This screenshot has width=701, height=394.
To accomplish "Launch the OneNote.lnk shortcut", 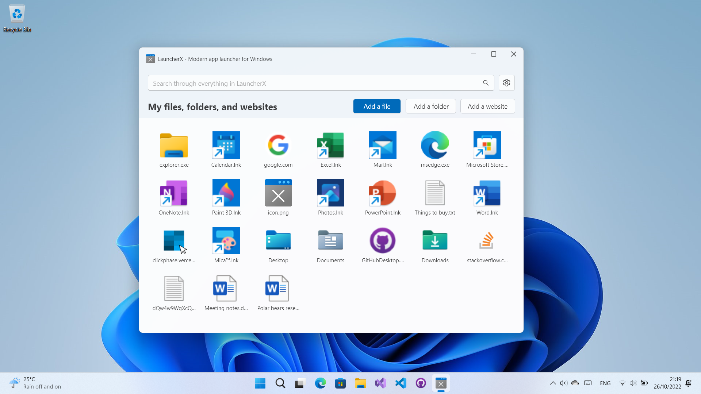I will pos(174,198).
